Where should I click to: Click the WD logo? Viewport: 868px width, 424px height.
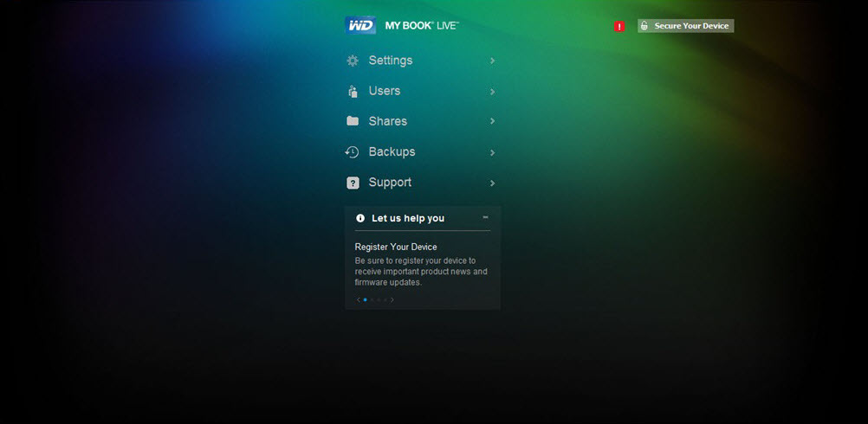pos(360,25)
